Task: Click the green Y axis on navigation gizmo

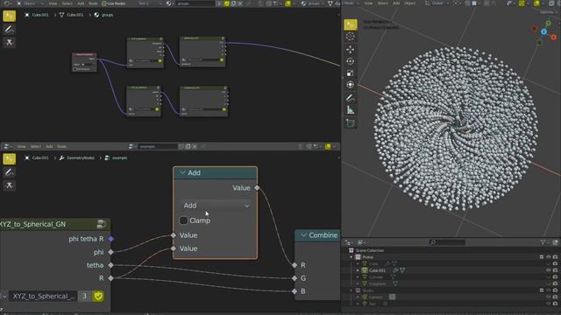Action: (x=548, y=24)
